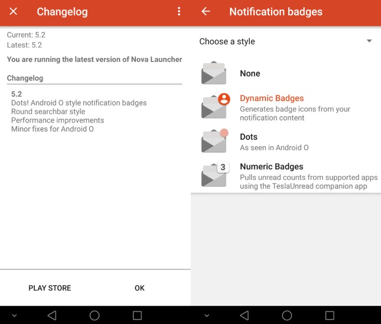Confirm the changelog with OK
The height and width of the screenshot is (324, 381).
pos(139,288)
